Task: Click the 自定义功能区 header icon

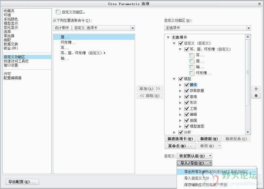Action: (x=58, y=12)
